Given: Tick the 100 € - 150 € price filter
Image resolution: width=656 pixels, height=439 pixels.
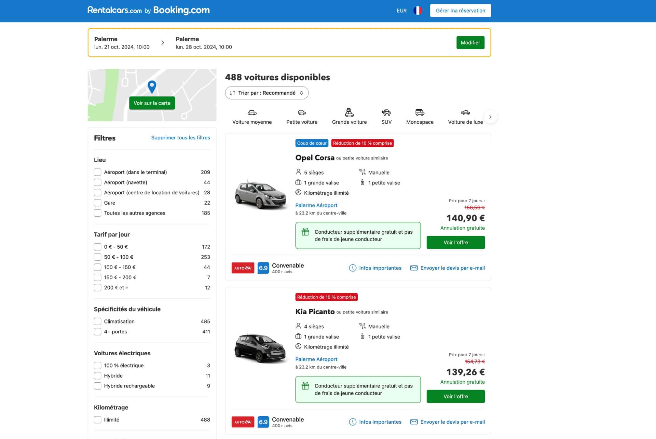Looking at the screenshot, I should coord(97,267).
